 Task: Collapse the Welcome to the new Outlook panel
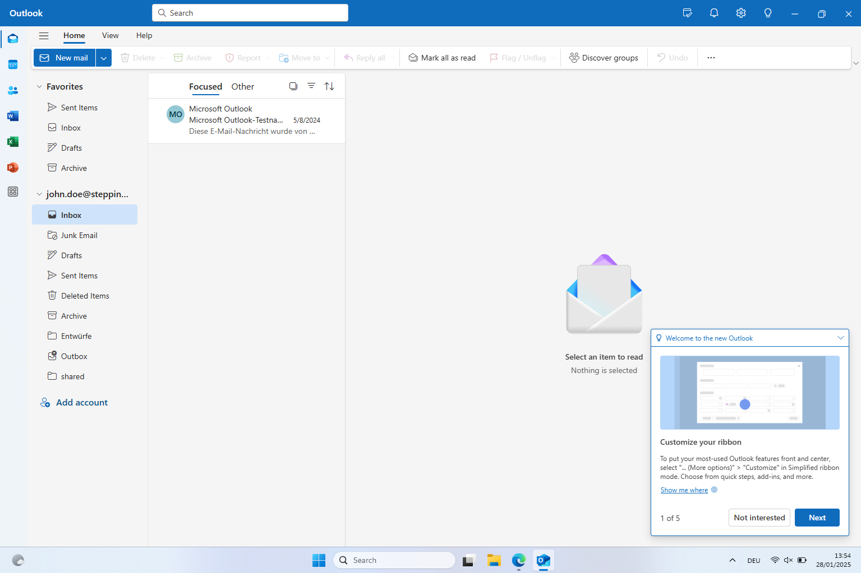tap(840, 338)
